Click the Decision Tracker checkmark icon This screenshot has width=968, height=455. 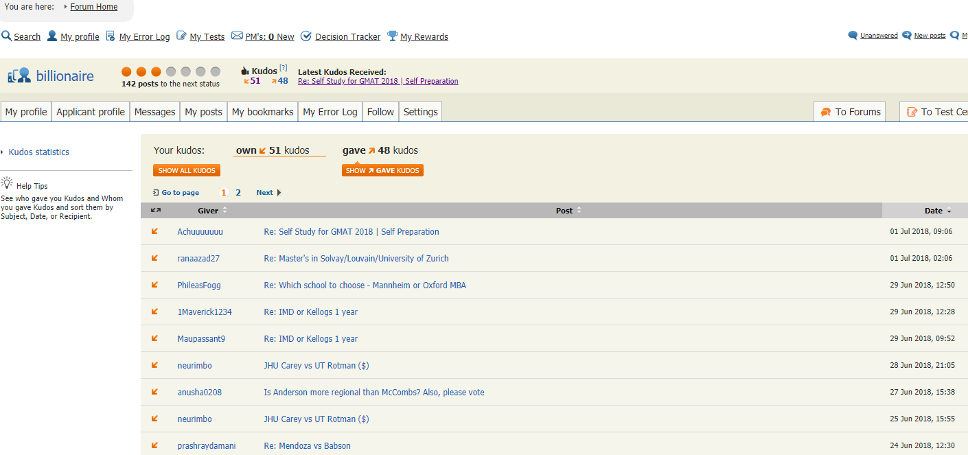[x=306, y=36]
